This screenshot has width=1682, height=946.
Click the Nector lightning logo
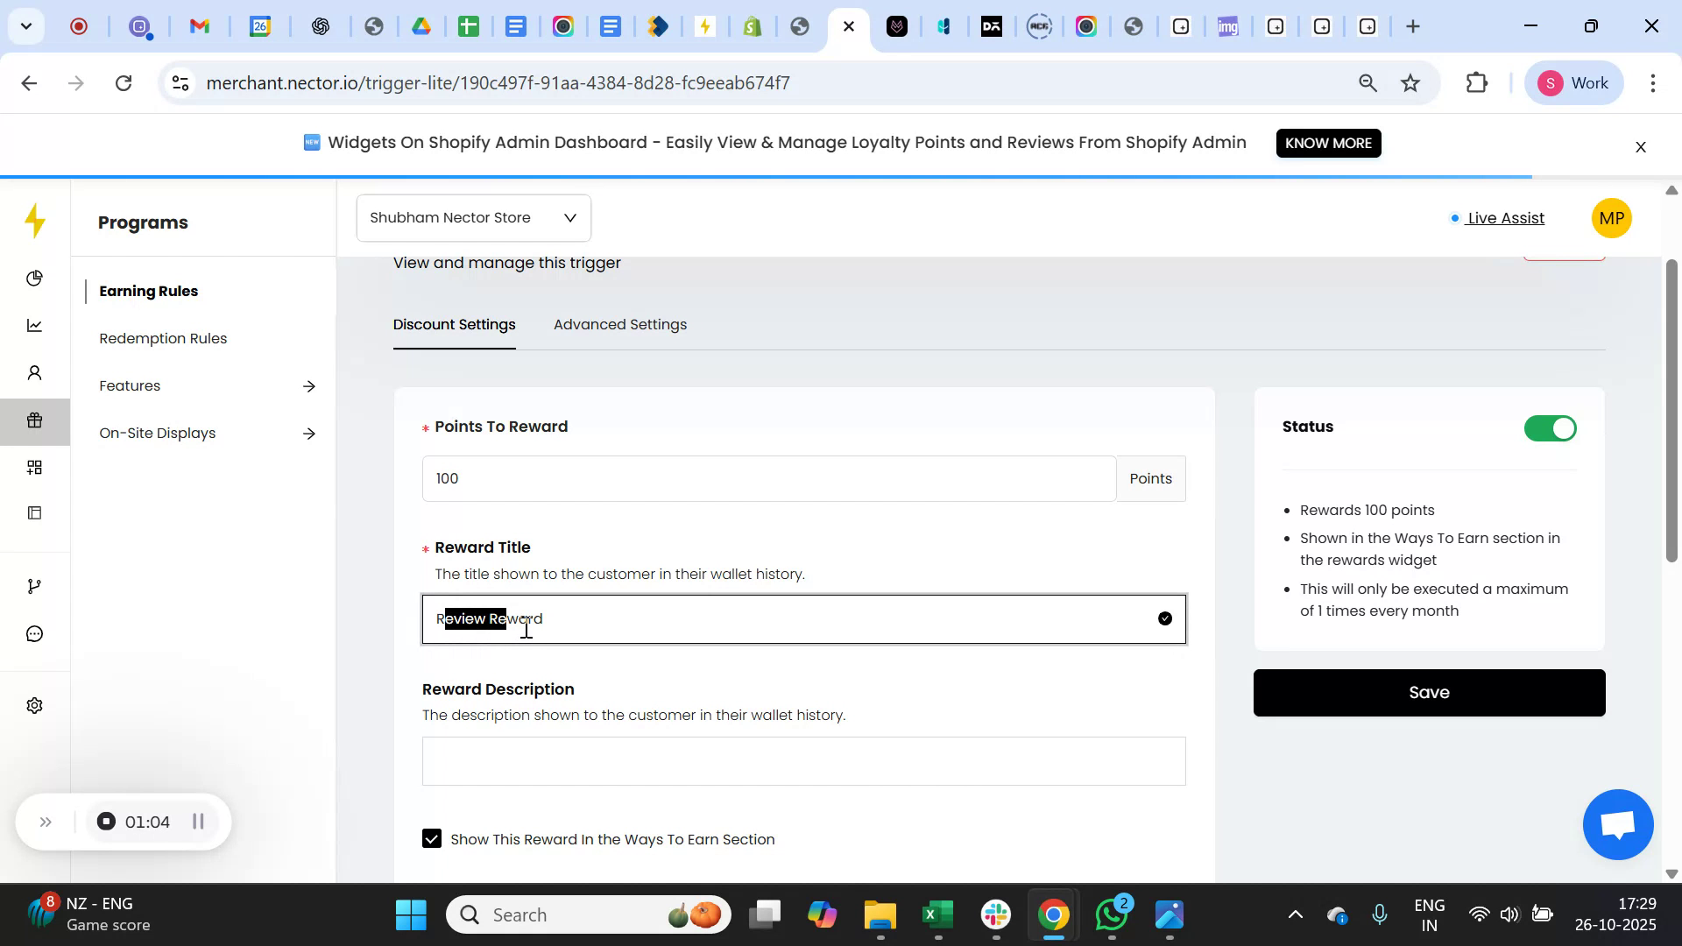(x=35, y=222)
